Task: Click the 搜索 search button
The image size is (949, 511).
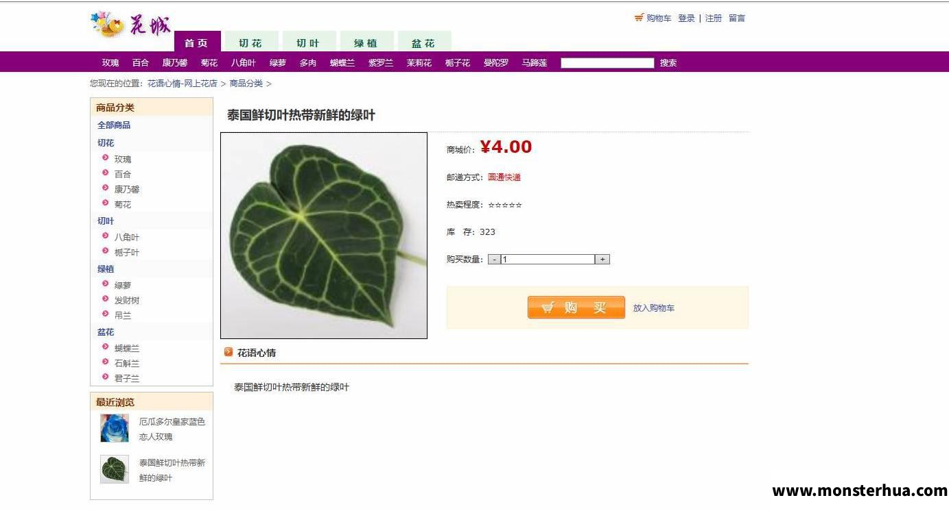Action: [x=668, y=63]
